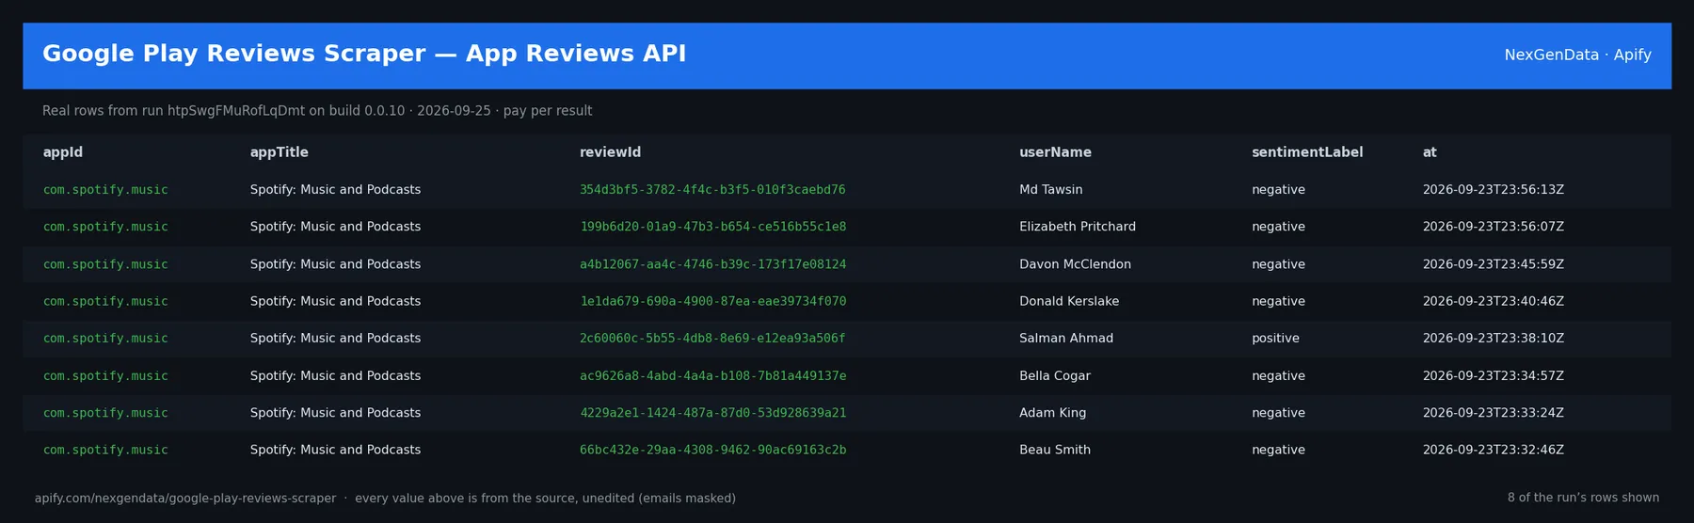Screen dimensions: 1694x523
Task: Click user name Bella Cogar
Action: 1055,375
